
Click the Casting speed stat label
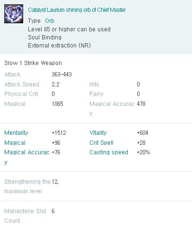click(109, 152)
